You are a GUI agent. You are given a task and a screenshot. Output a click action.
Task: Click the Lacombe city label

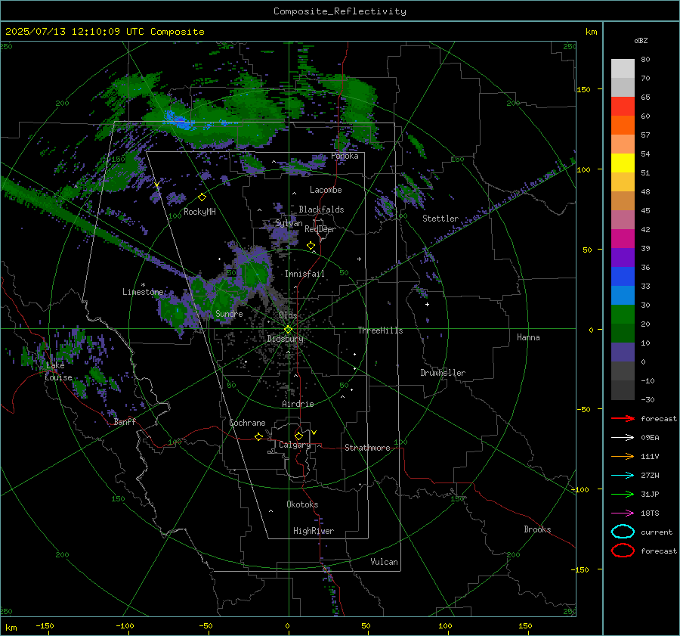(326, 190)
